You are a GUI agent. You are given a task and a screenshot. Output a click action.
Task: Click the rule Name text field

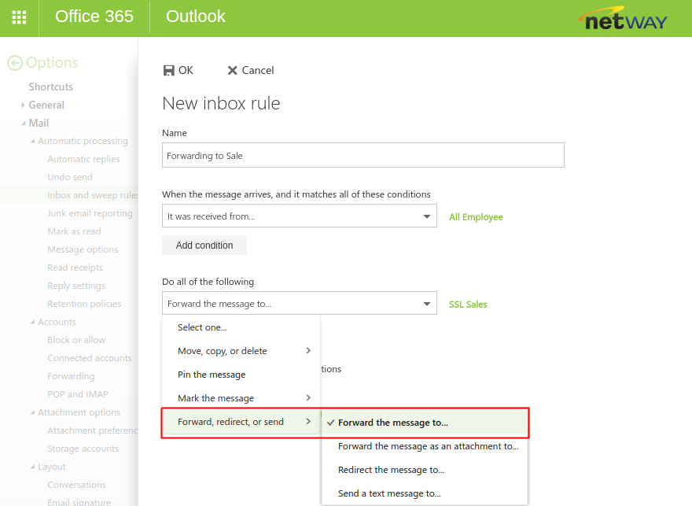tap(363, 155)
